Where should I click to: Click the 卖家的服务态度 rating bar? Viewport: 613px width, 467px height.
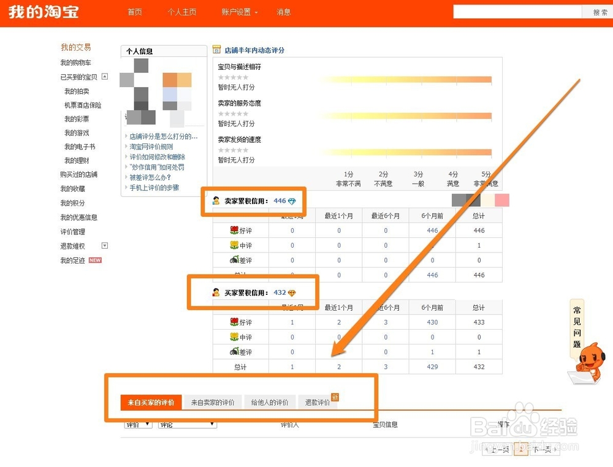tap(405, 116)
